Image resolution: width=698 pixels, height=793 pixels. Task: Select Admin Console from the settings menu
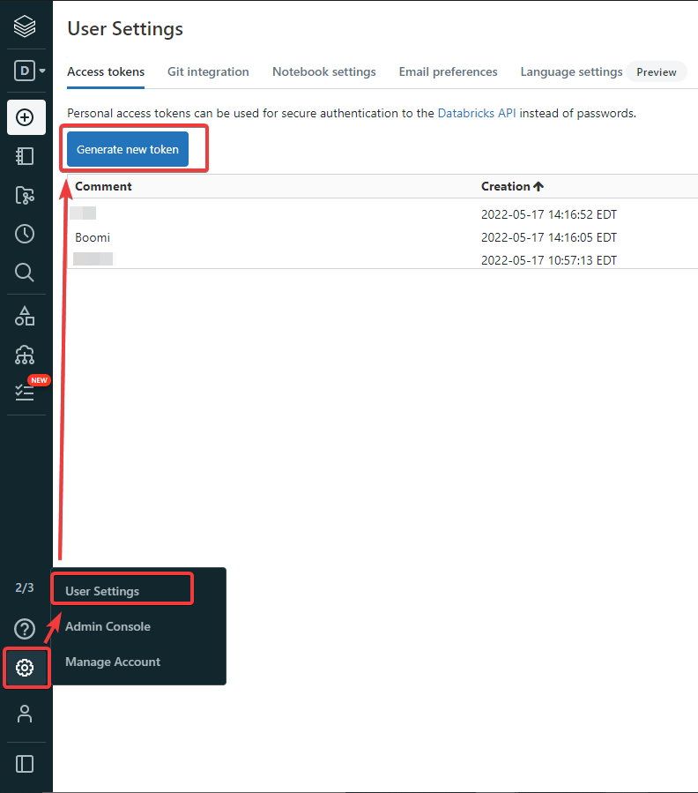(108, 626)
